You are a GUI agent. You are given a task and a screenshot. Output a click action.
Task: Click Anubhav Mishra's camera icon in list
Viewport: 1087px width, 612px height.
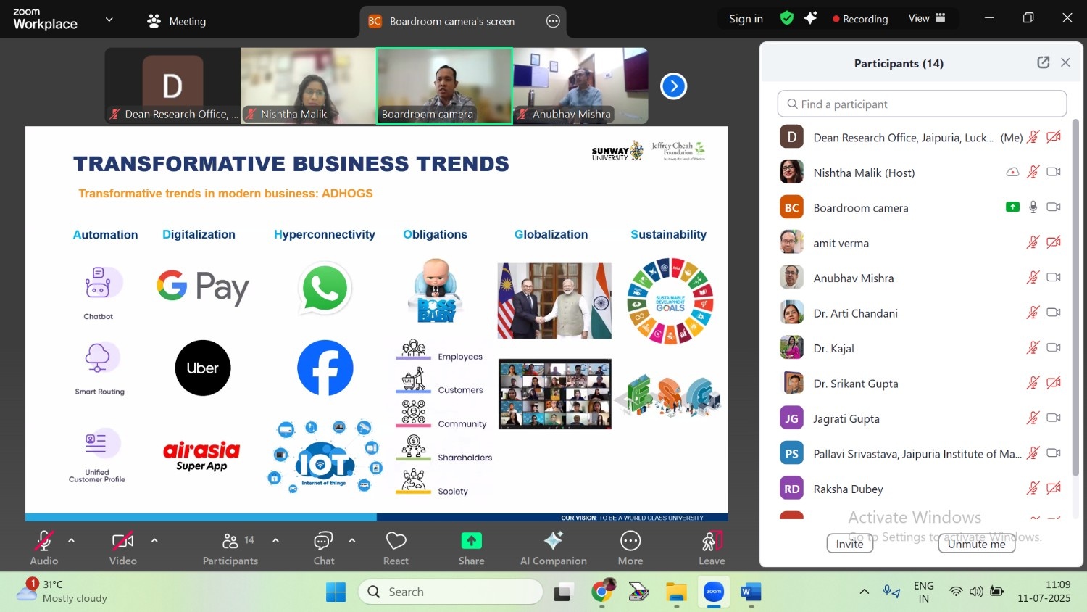1054,278
